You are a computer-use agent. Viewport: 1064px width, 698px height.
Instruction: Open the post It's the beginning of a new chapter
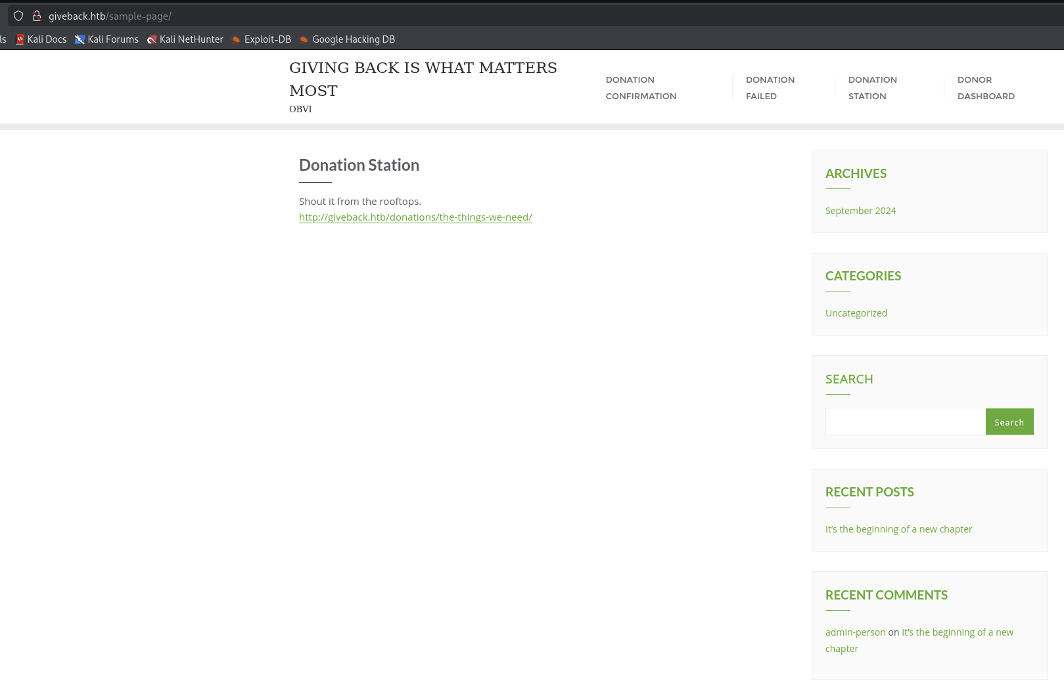point(898,529)
